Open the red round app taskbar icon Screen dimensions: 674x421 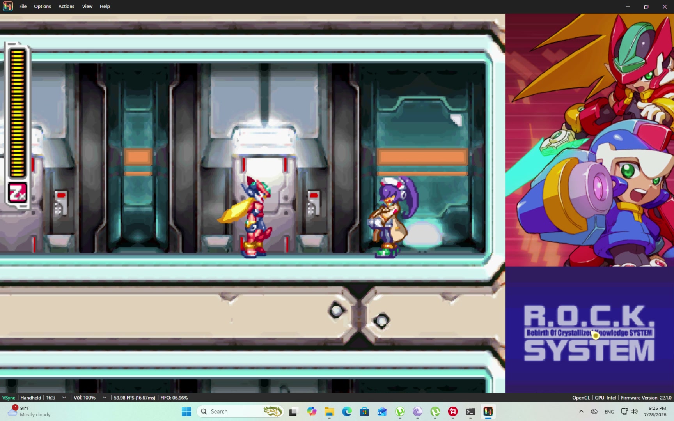point(453,411)
